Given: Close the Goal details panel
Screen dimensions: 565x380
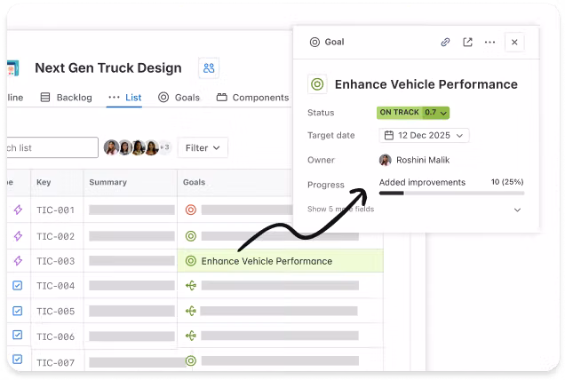Looking at the screenshot, I should coord(514,42).
